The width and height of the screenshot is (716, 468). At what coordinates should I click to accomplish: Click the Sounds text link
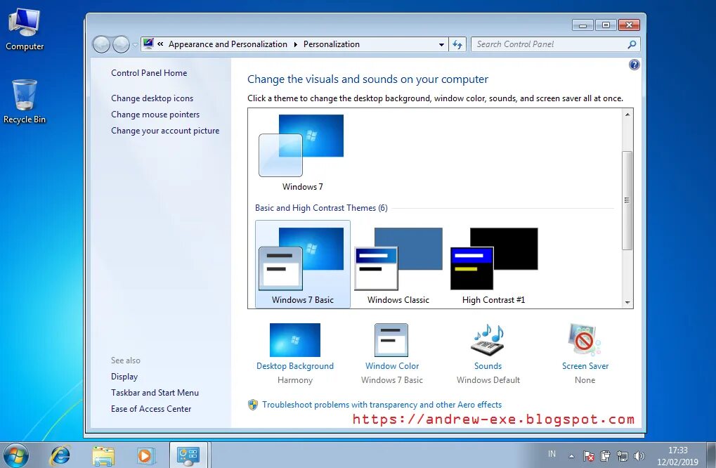click(x=488, y=366)
